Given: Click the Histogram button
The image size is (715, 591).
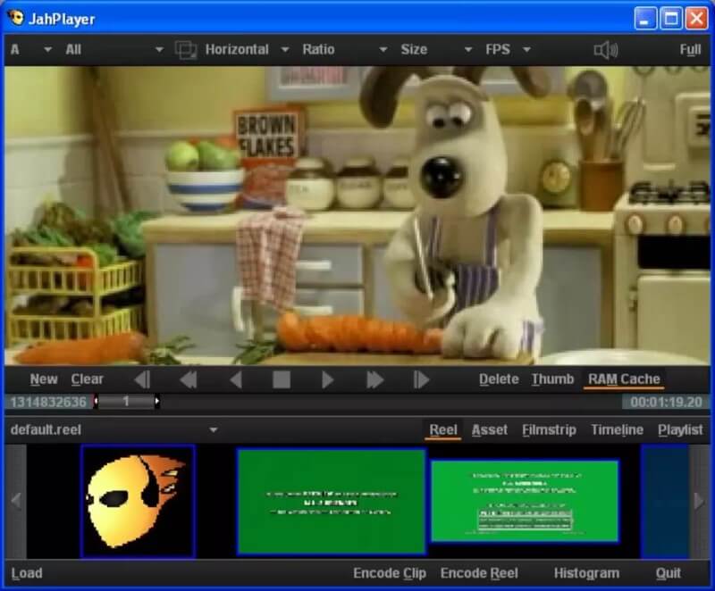Looking at the screenshot, I should pyautogui.click(x=586, y=573).
